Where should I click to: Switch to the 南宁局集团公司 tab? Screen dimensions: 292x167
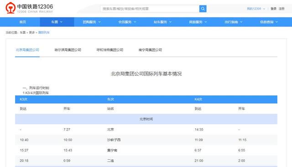tap(150, 50)
